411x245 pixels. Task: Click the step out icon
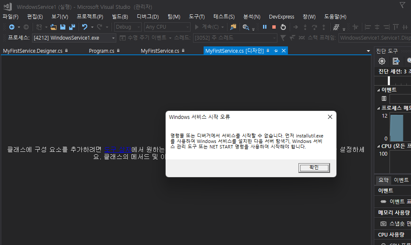324,27
